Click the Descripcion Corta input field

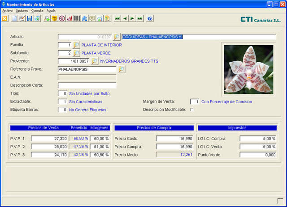[x=87, y=85]
